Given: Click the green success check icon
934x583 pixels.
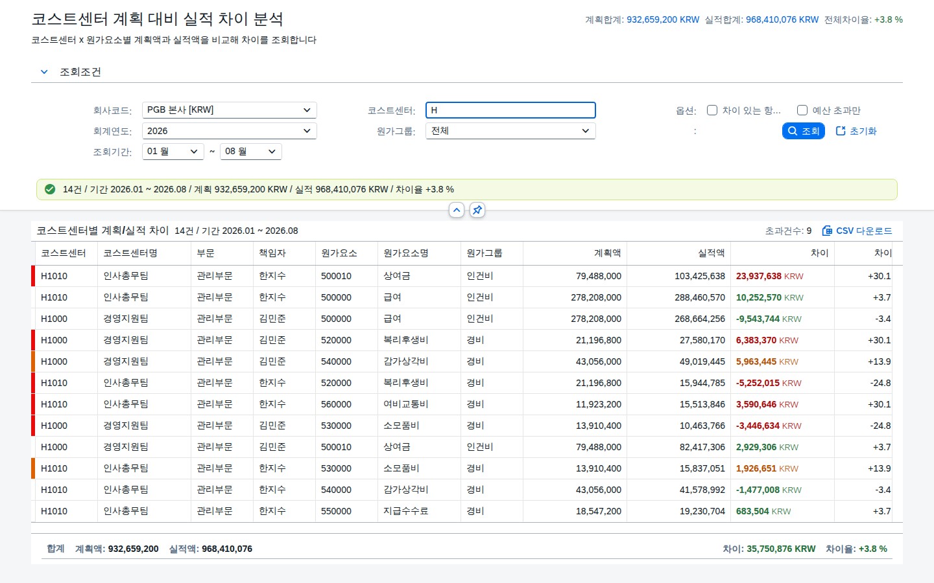Looking at the screenshot, I should (x=50, y=189).
